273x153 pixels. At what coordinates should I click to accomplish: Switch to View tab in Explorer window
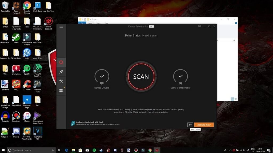click(x=106, y=23)
